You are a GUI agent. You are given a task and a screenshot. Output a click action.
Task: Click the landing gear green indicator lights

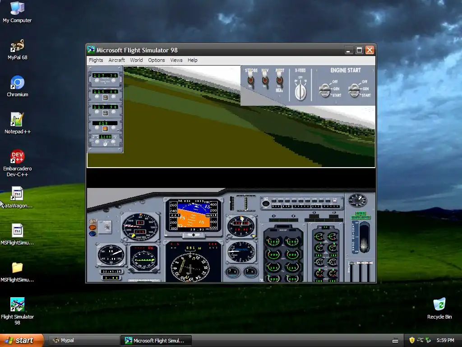(360, 216)
